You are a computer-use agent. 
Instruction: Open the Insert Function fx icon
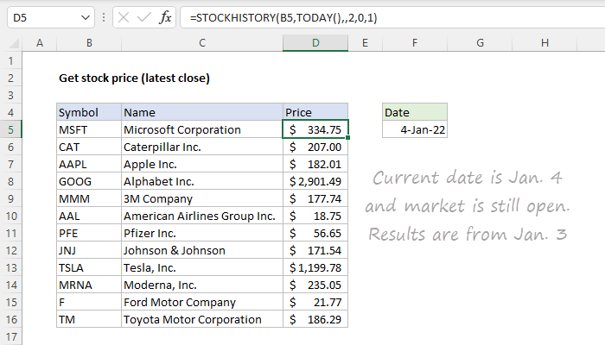click(165, 18)
